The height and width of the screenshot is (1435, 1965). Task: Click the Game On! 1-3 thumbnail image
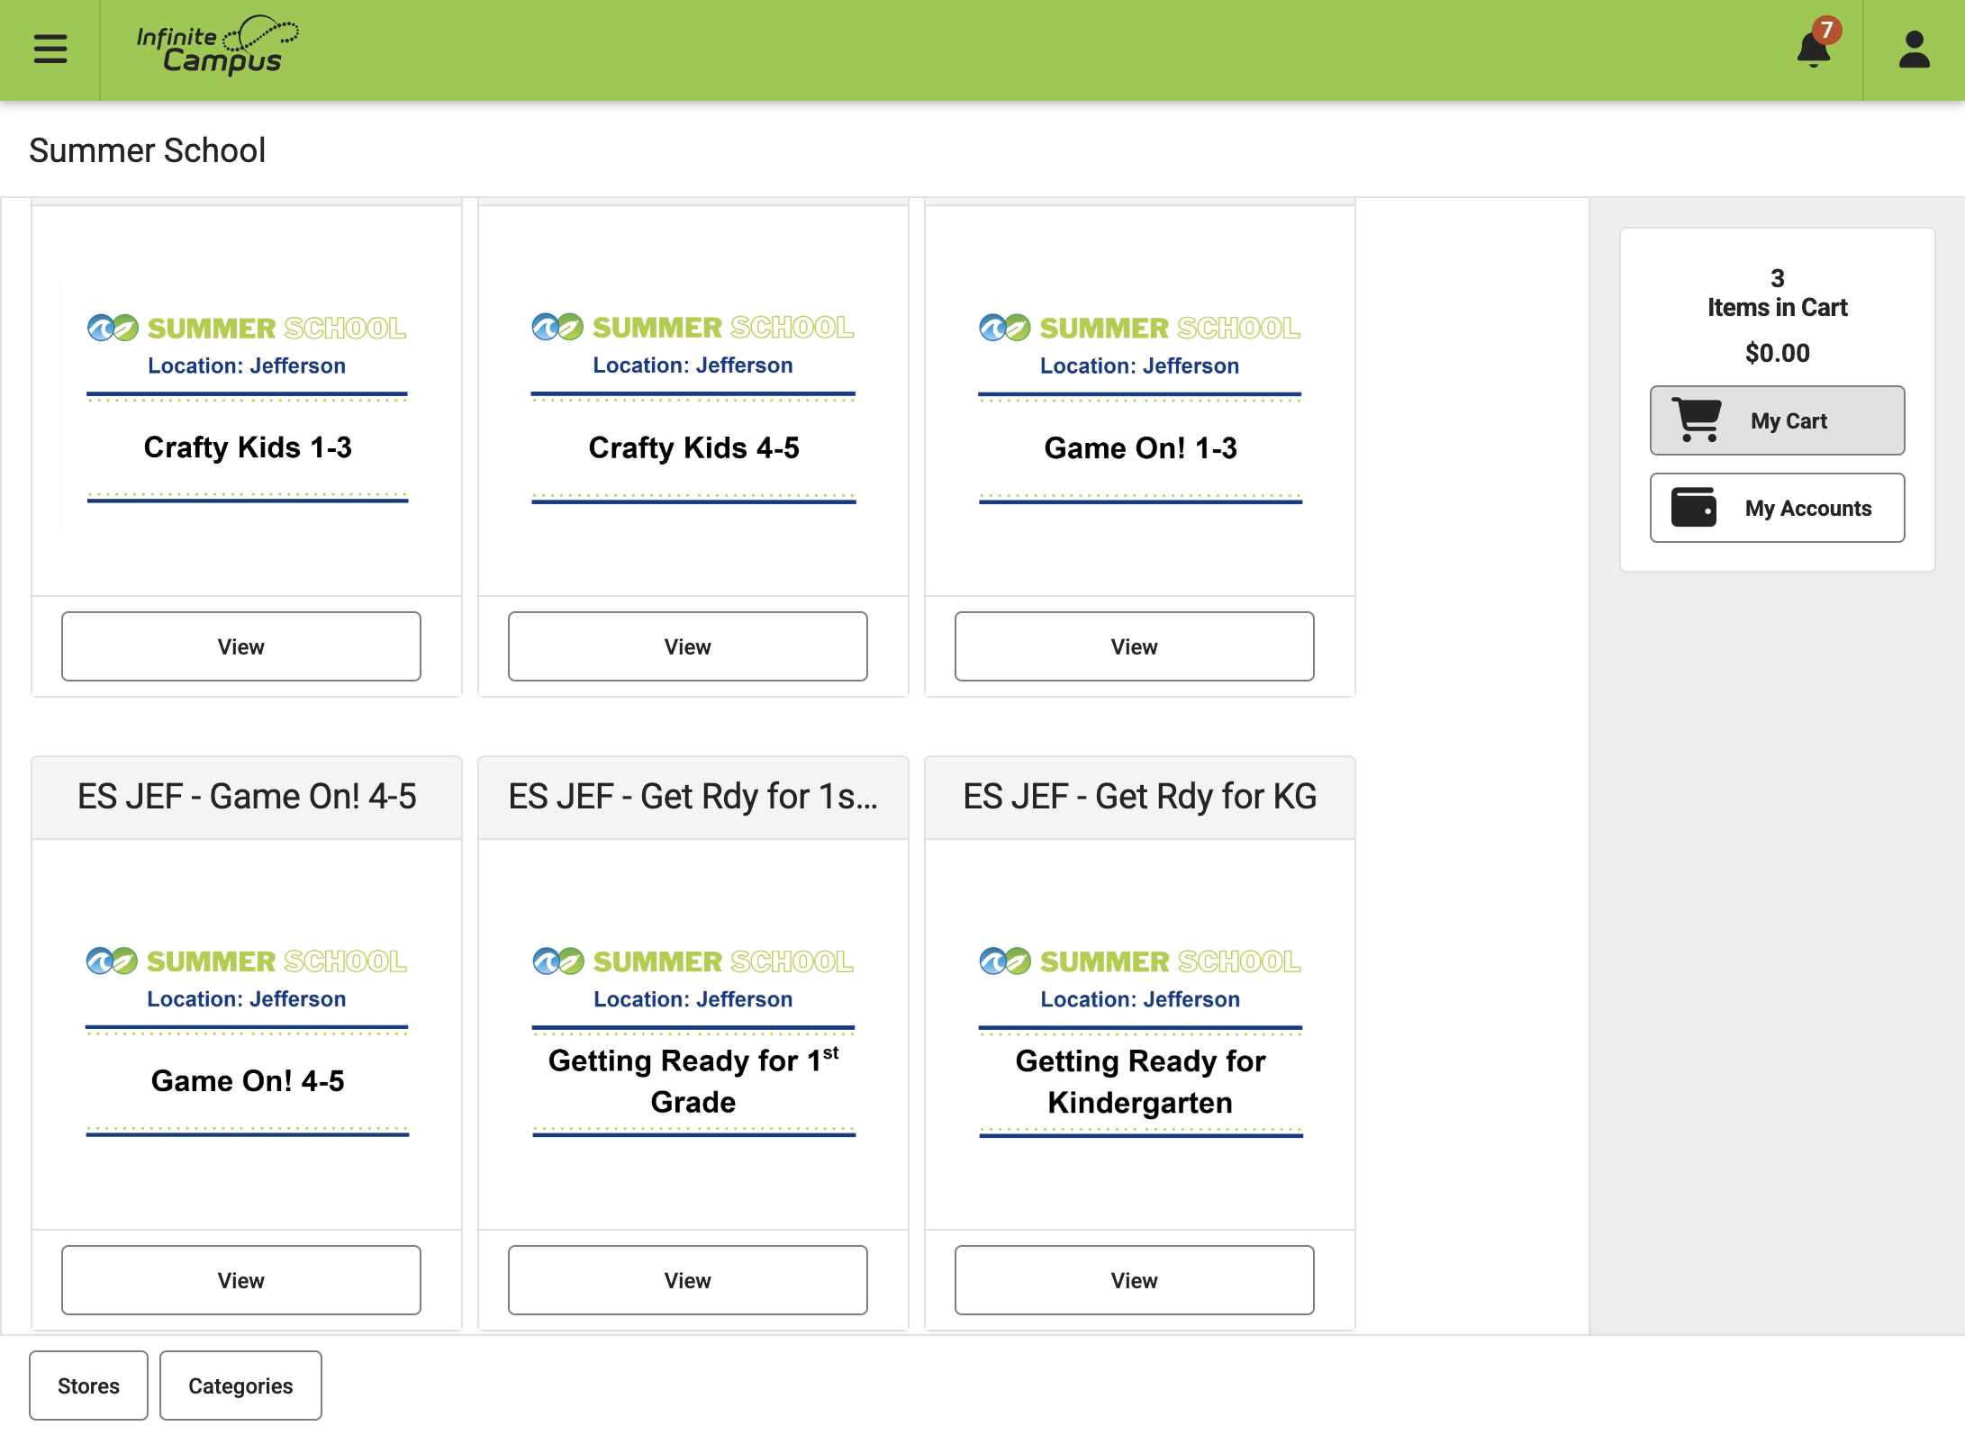[1140, 407]
